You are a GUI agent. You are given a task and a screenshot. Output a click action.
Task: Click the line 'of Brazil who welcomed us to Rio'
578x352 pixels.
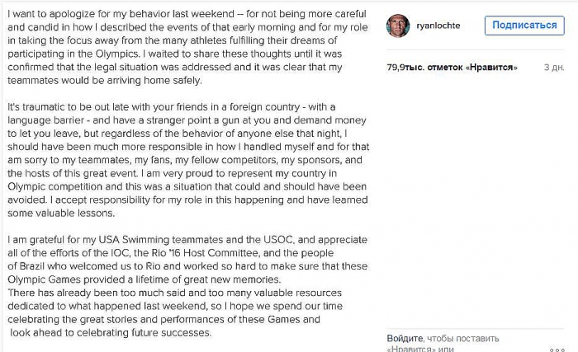click(165, 265)
